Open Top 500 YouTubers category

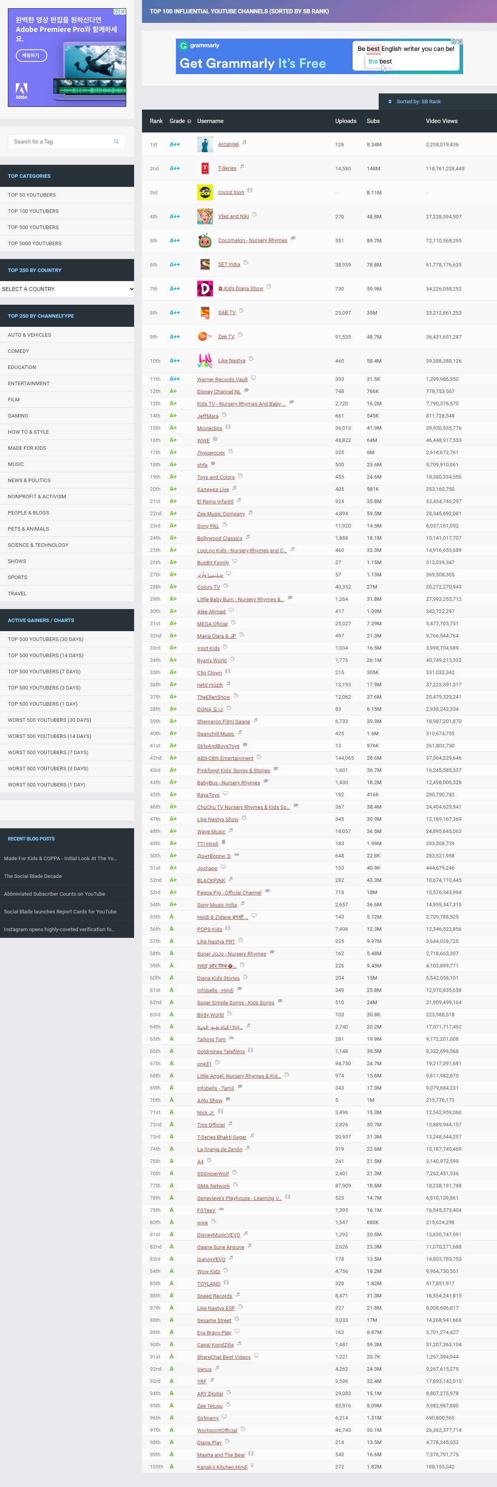tap(67, 227)
